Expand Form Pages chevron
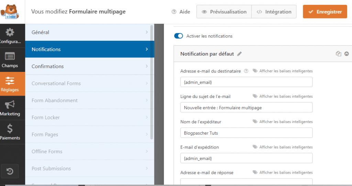 point(146,134)
